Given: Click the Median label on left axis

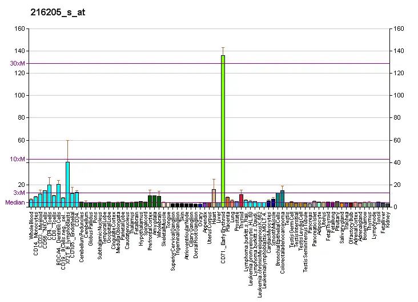Looking at the screenshot, I should tap(15, 202).
